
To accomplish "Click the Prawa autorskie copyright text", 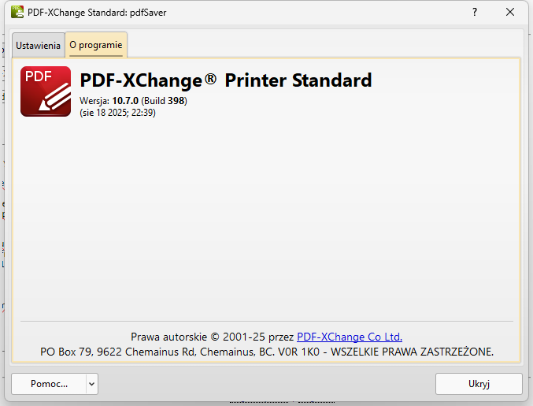I will [169, 337].
